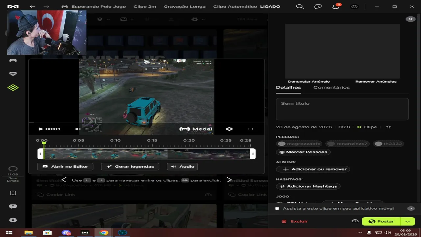Show hidden tray icons with the up chevron
Viewport: 421px width, 237px height.
360,233
